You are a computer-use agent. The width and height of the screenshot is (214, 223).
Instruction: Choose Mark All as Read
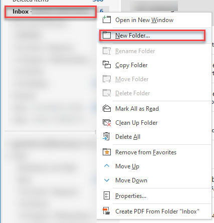(137, 109)
